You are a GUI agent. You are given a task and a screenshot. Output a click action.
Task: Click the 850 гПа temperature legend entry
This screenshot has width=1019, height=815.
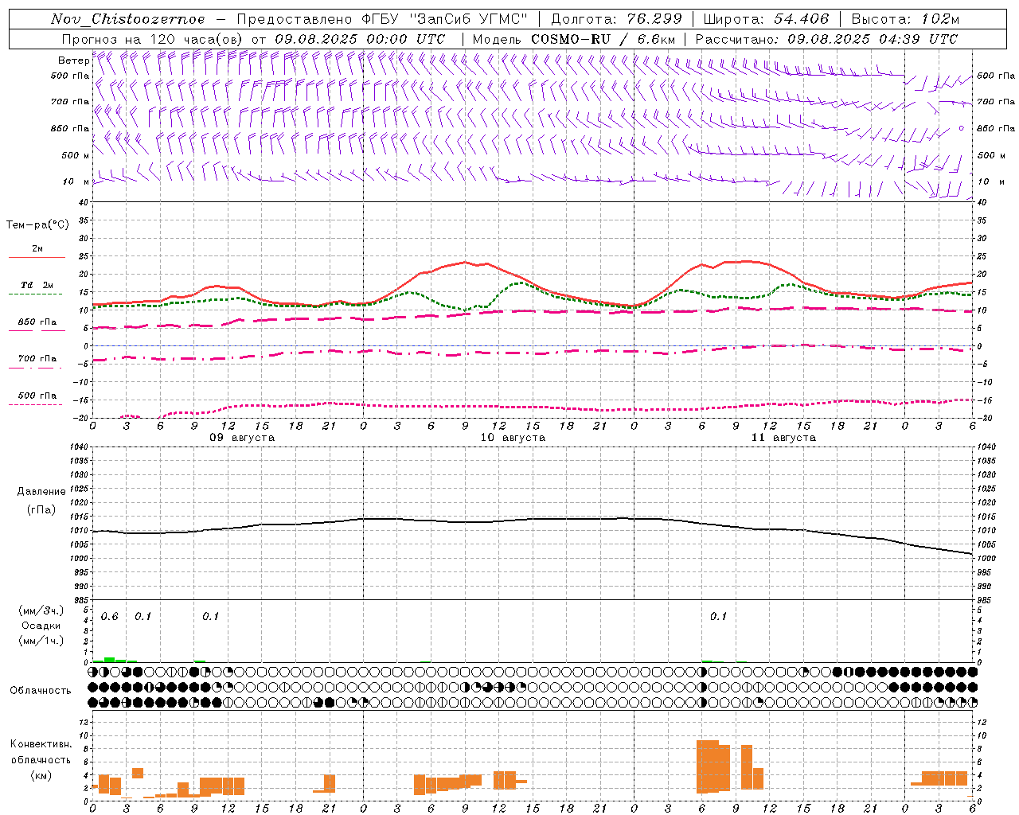37,322
